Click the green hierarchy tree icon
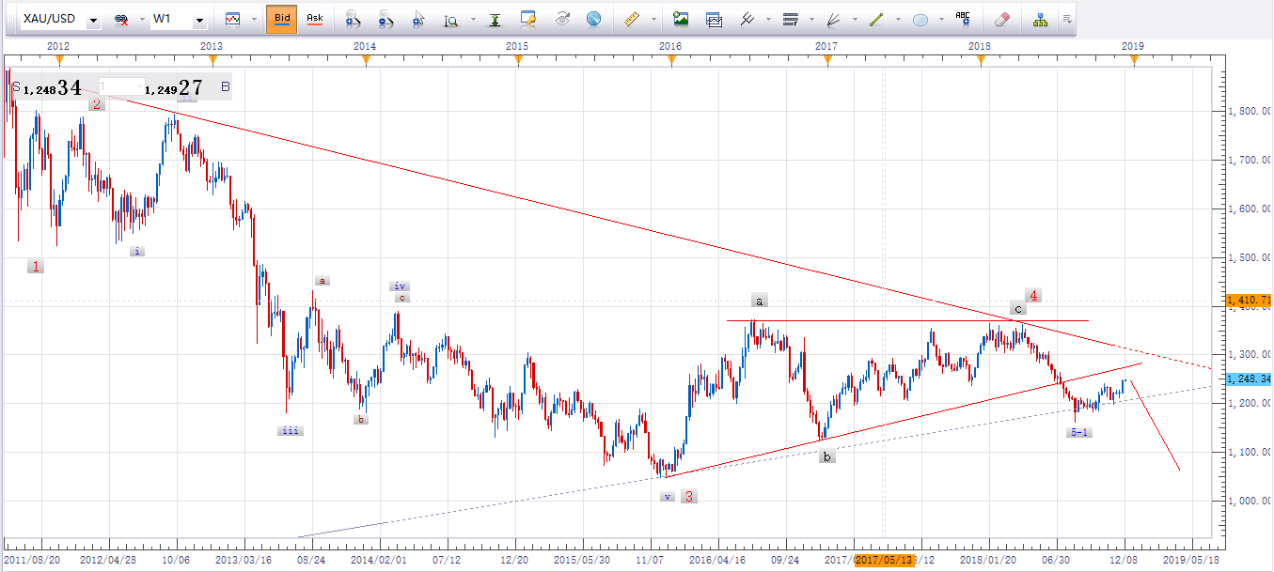The width and height of the screenshot is (1274, 572). coord(1040,19)
